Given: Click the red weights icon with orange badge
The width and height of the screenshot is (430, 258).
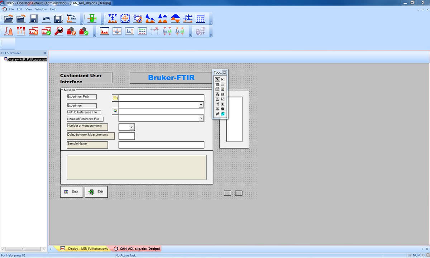Looking at the screenshot, I should point(71,31).
